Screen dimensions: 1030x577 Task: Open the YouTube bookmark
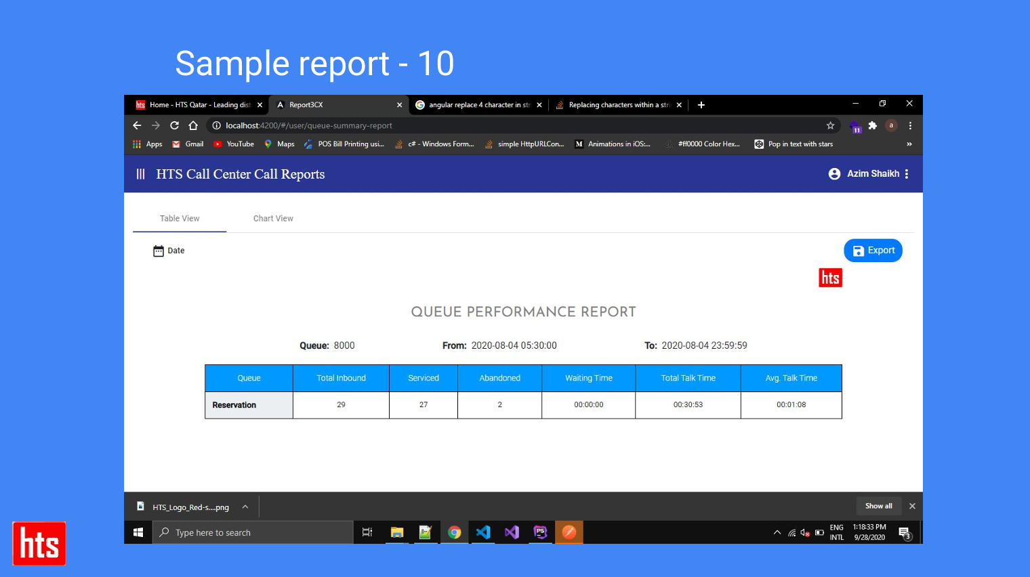[x=234, y=144]
